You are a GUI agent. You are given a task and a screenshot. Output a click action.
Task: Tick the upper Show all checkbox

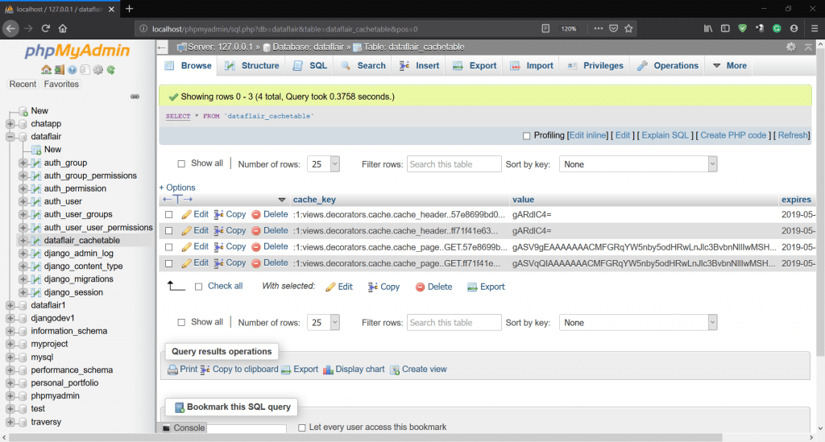click(181, 164)
